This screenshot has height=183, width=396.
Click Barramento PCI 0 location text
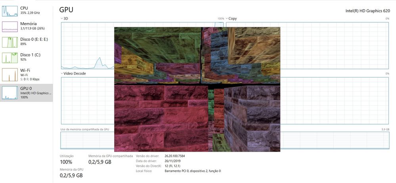(x=193, y=171)
